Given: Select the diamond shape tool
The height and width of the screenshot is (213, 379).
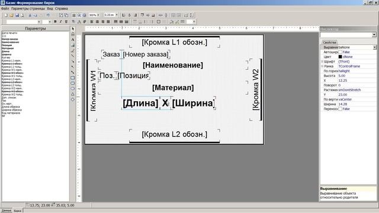Looking at the screenshot, I should [x=73, y=99].
